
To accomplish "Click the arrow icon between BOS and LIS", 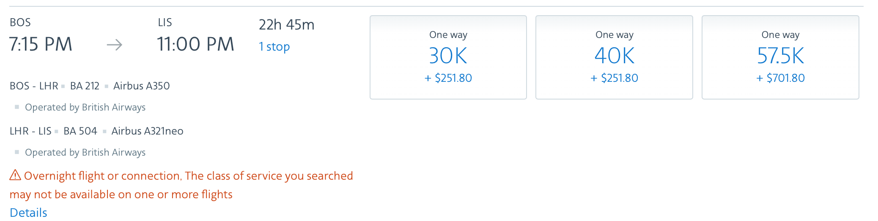I will point(114,45).
